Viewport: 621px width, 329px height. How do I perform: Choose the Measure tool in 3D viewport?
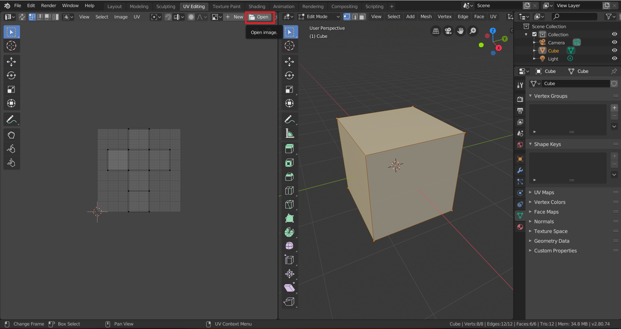coord(289,133)
